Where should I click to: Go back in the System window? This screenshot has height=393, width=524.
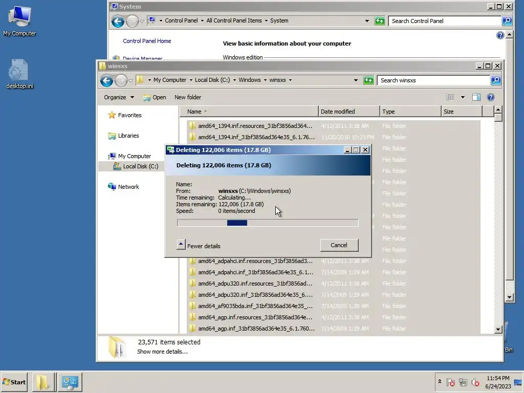pyautogui.click(x=118, y=21)
